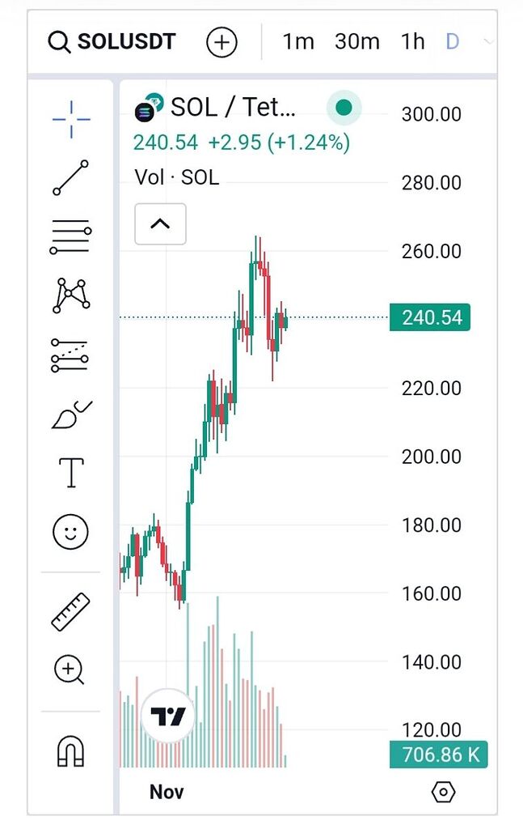Open chart settings hexagon icon
This screenshot has height=829, width=523.
tap(444, 792)
